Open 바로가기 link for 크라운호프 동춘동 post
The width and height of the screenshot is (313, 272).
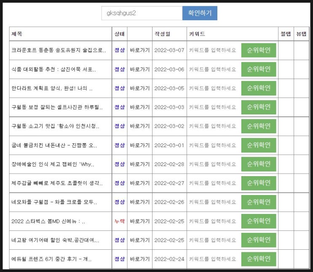coord(140,50)
